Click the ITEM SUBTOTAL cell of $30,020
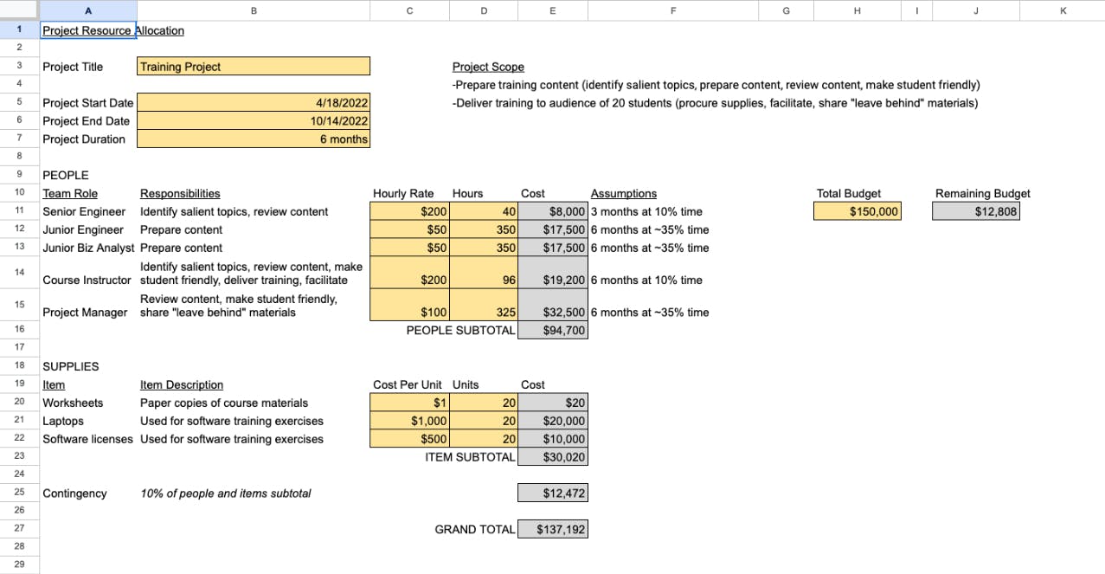The width and height of the screenshot is (1105, 574). pos(552,456)
